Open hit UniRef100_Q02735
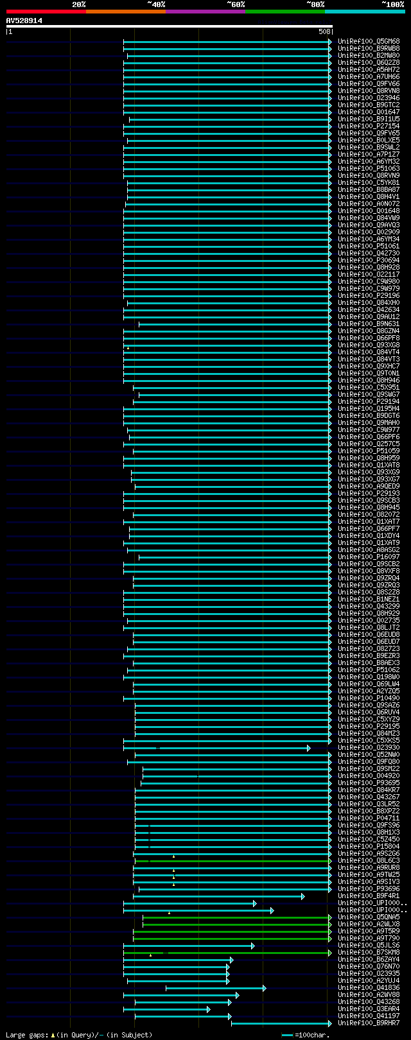This screenshot has width=411, height=1040. tap(369, 621)
